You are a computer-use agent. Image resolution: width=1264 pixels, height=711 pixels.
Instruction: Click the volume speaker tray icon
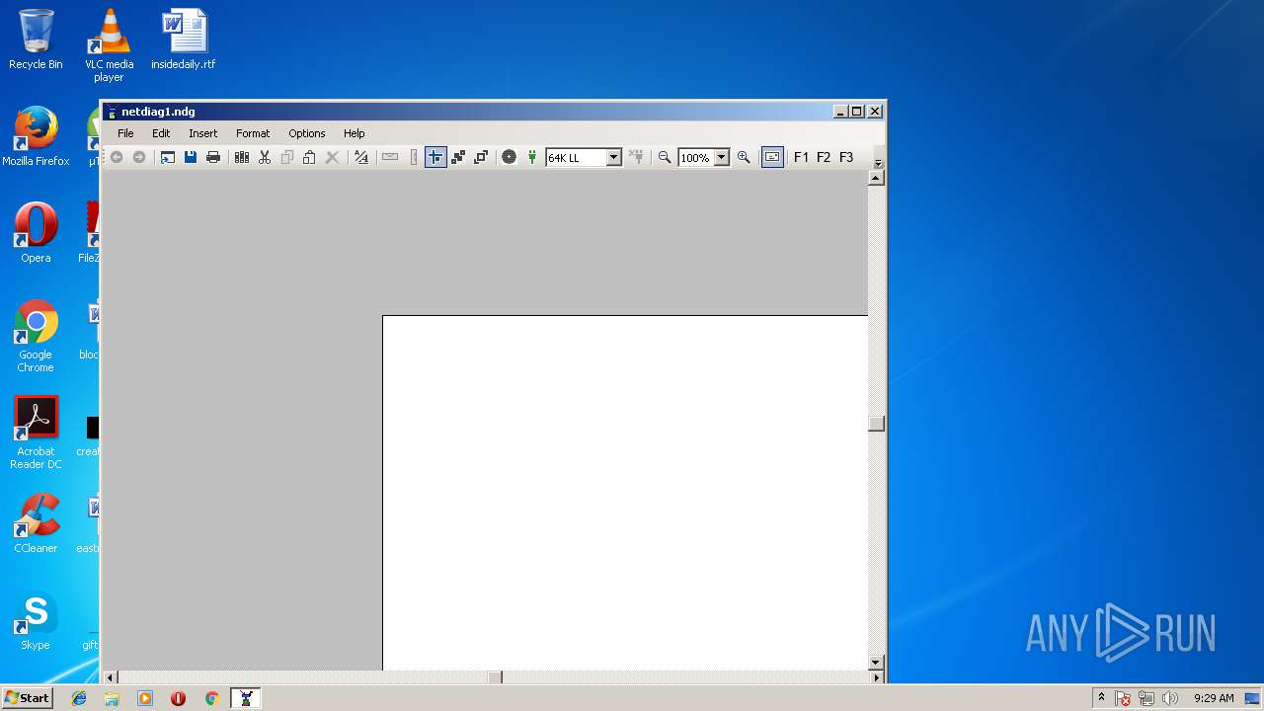(1170, 698)
